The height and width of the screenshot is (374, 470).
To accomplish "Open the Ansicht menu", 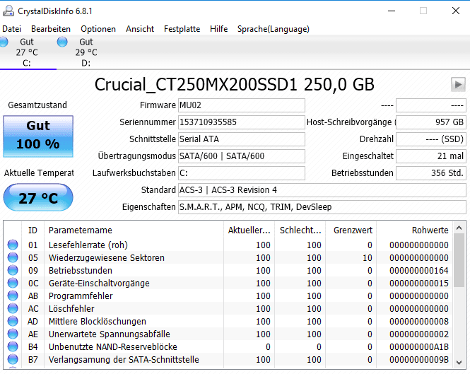I will (x=140, y=29).
